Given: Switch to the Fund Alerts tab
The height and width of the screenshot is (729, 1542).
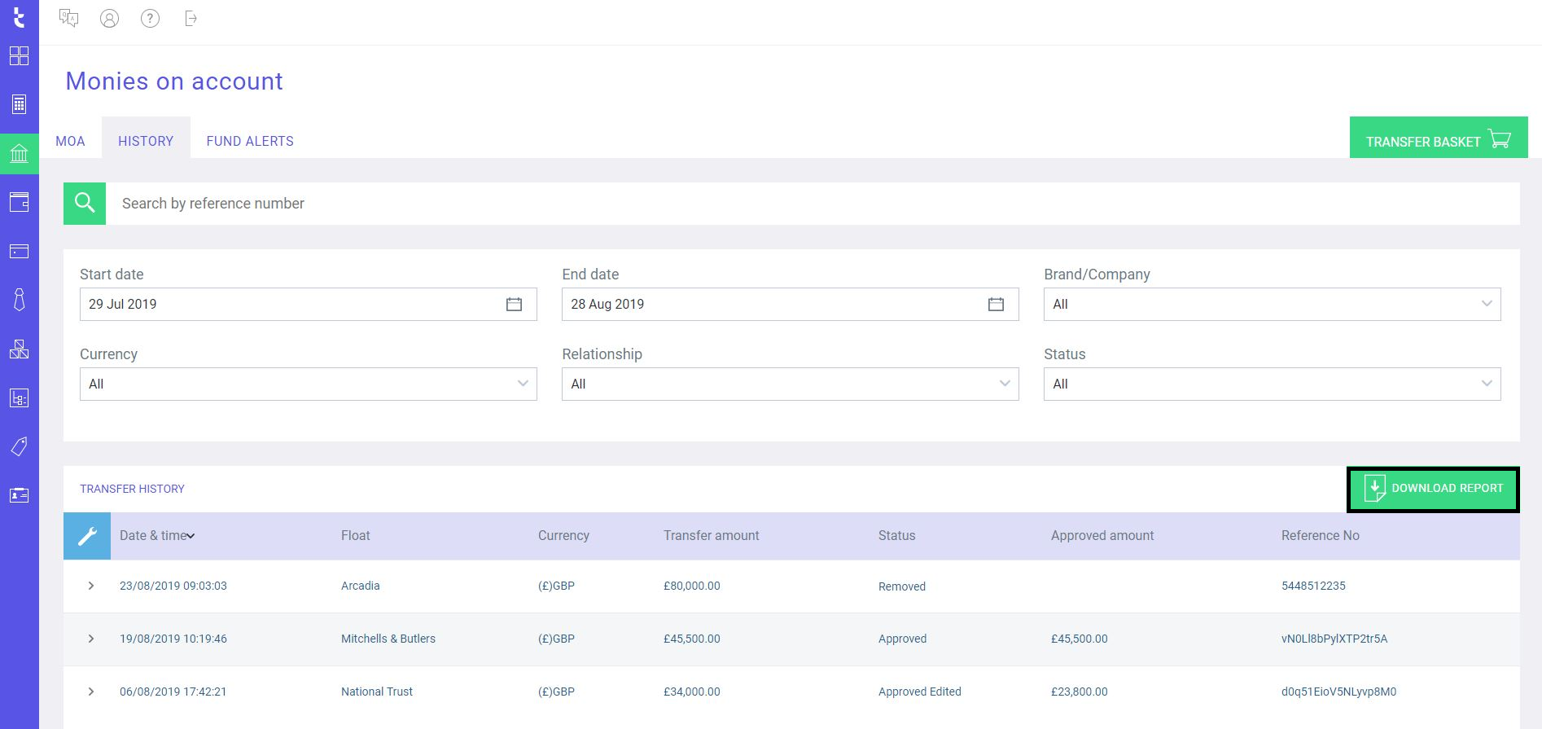Looking at the screenshot, I should [x=250, y=141].
